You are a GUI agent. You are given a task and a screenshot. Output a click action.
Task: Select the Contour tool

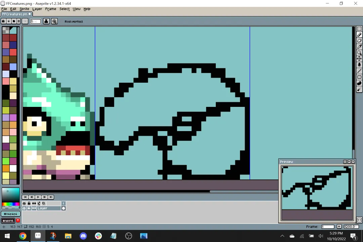359,83
